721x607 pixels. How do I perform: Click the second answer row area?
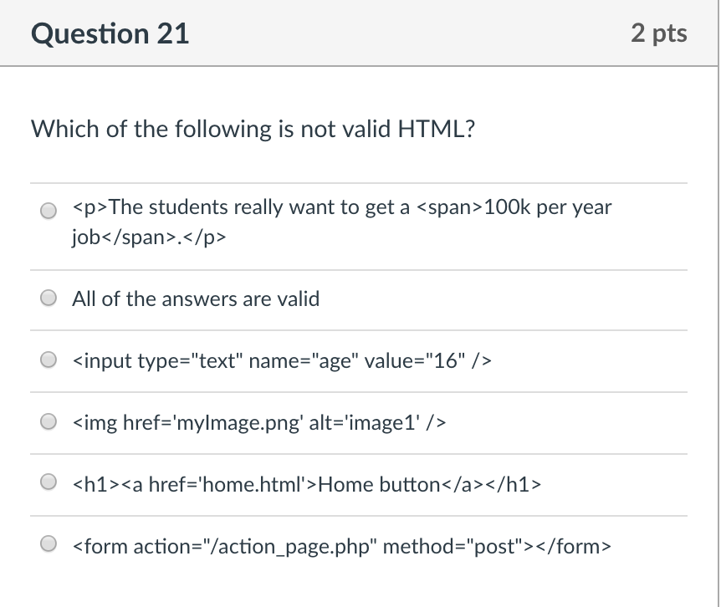(360, 298)
